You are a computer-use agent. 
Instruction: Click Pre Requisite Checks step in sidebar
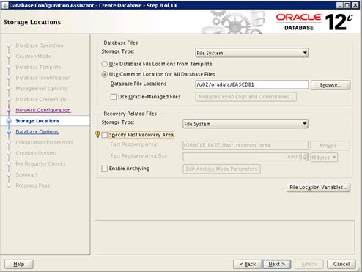(40, 164)
